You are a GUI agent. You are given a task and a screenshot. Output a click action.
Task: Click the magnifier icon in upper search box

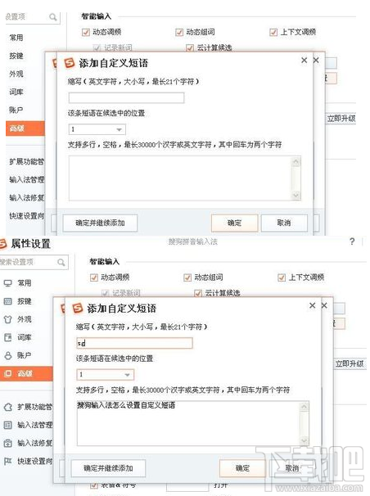tap(53, 16)
